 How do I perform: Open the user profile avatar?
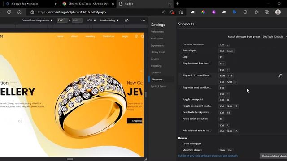coord(278,12)
